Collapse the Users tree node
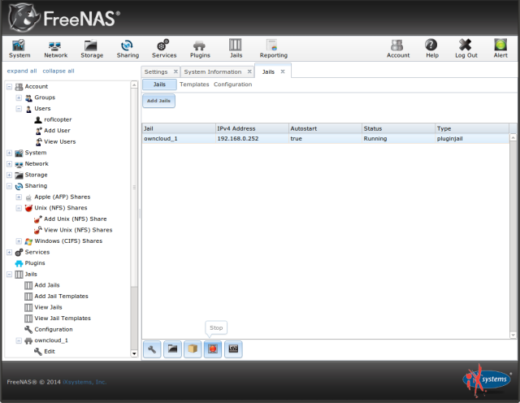 click(x=19, y=108)
